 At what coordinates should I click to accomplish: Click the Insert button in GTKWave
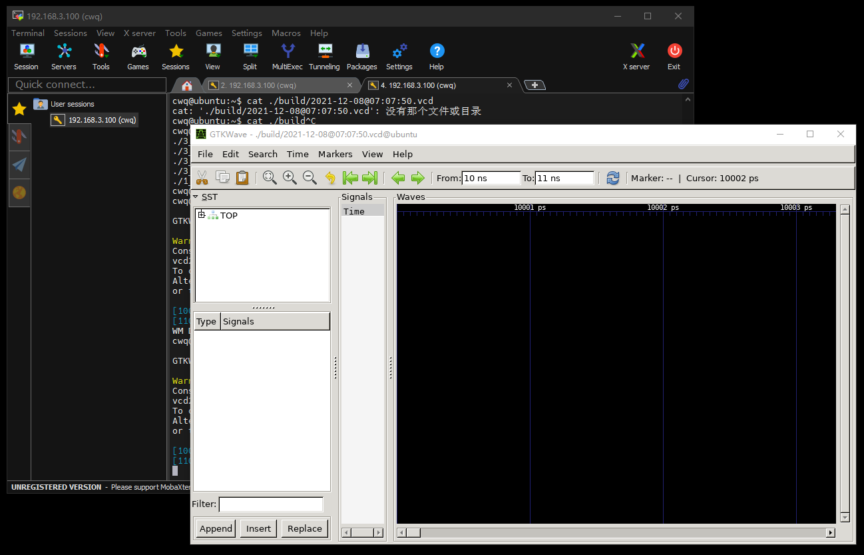258,528
